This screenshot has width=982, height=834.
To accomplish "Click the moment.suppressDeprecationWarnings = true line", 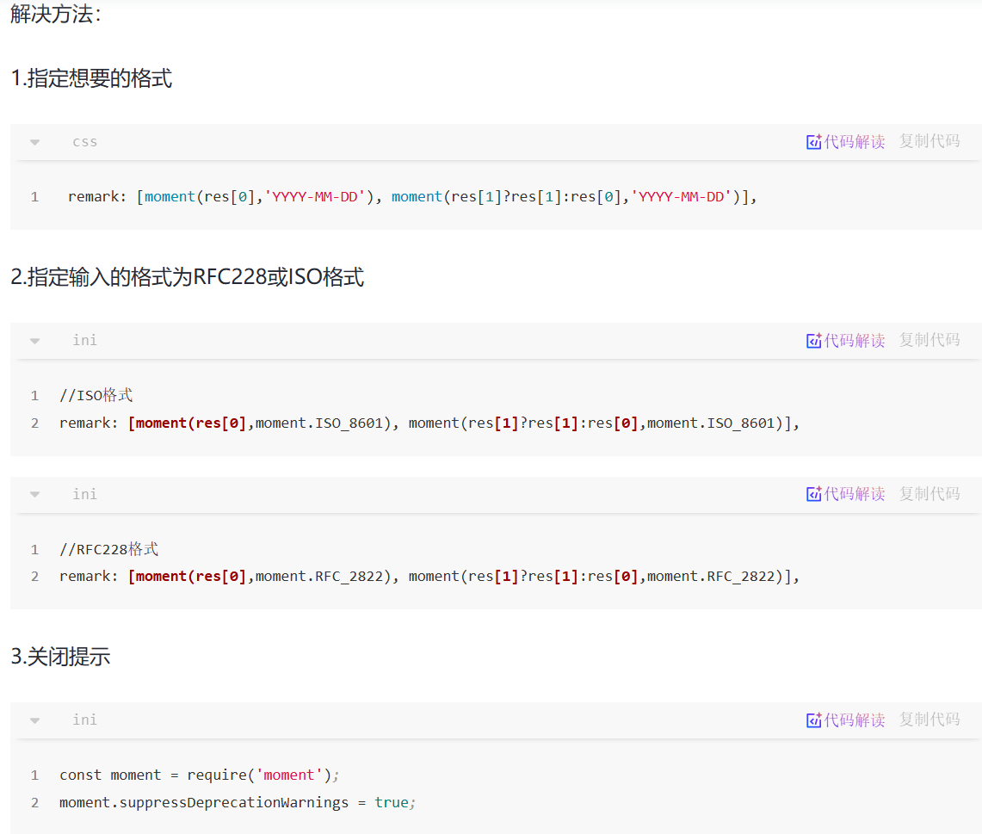I will pyautogui.click(x=238, y=803).
